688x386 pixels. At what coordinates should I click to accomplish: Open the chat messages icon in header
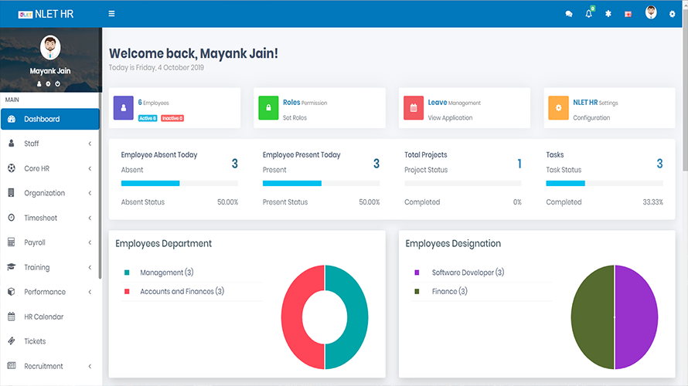coord(569,14)
